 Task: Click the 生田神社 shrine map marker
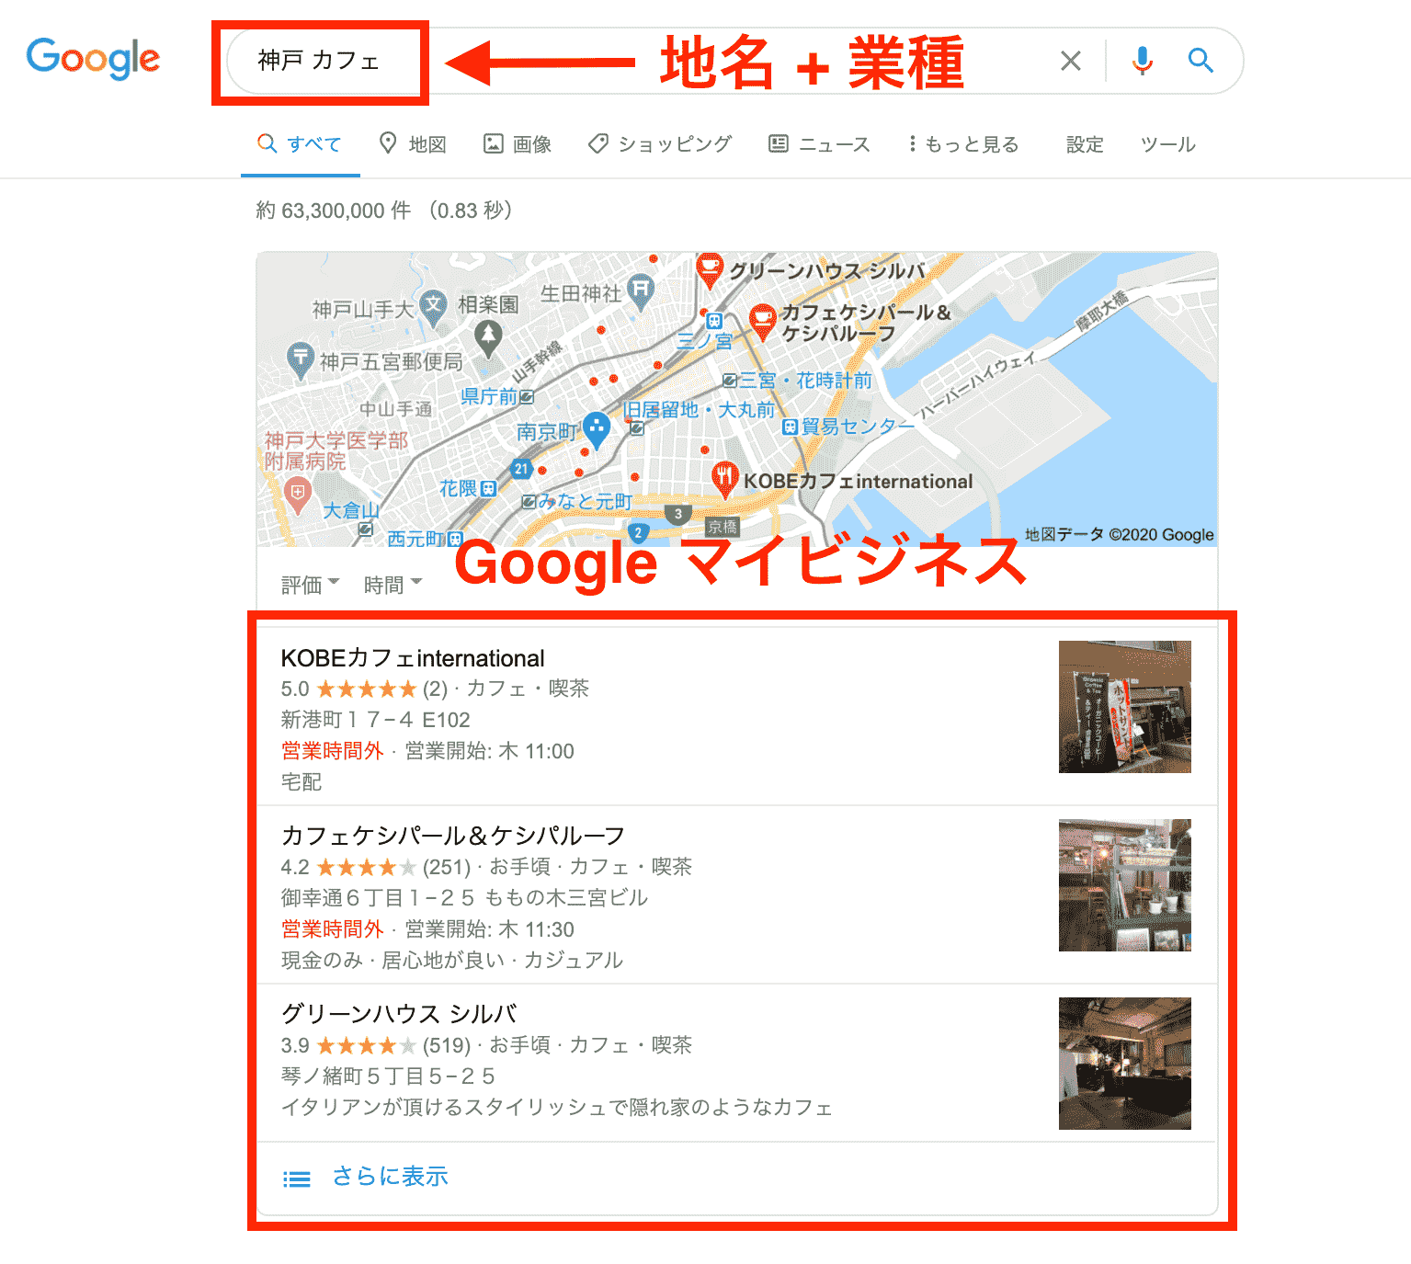[640, 290]
